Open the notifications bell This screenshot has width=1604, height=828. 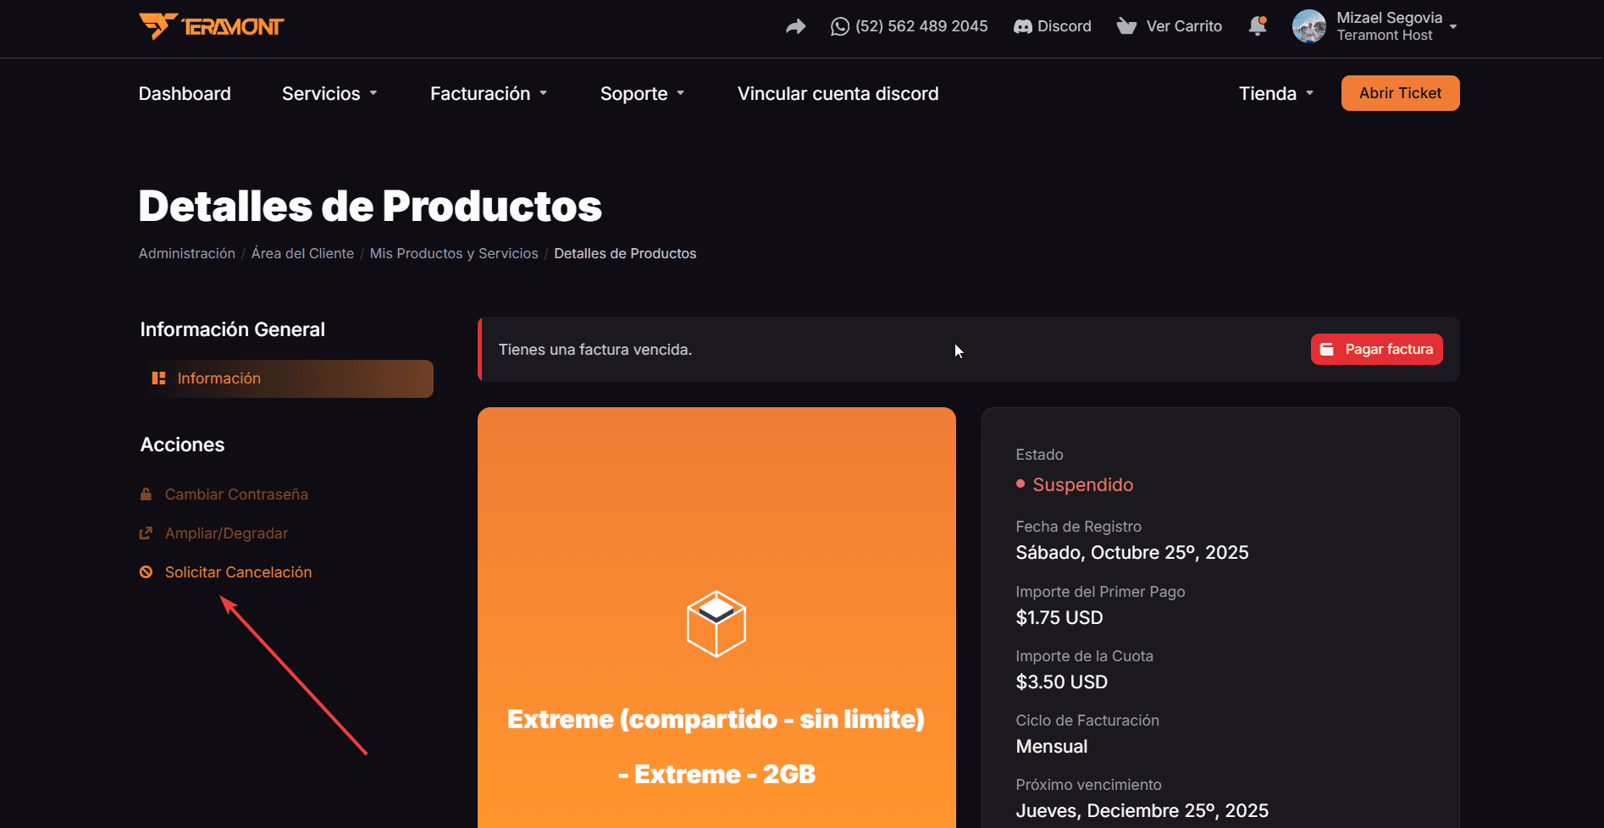pos(1258,26)
